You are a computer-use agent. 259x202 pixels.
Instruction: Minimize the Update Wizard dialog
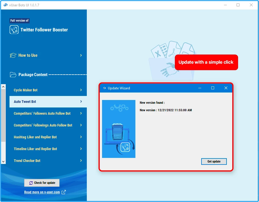tap(200, 88)
